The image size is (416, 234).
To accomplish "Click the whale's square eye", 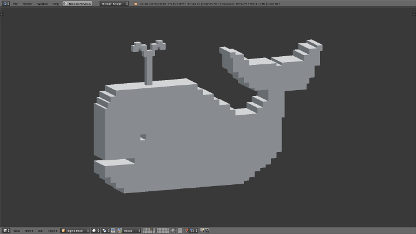I will 143,137.
